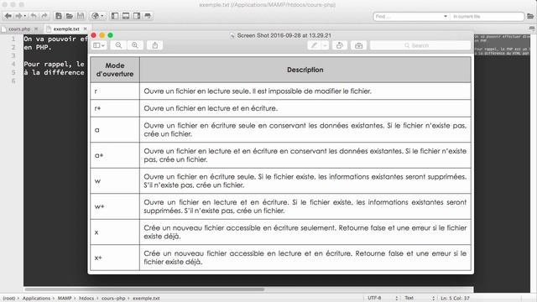The width and height of the screenshot is (537, 302).
Task: Click '(root)' in the breadcrumb bar
Action: pos(9,299)
